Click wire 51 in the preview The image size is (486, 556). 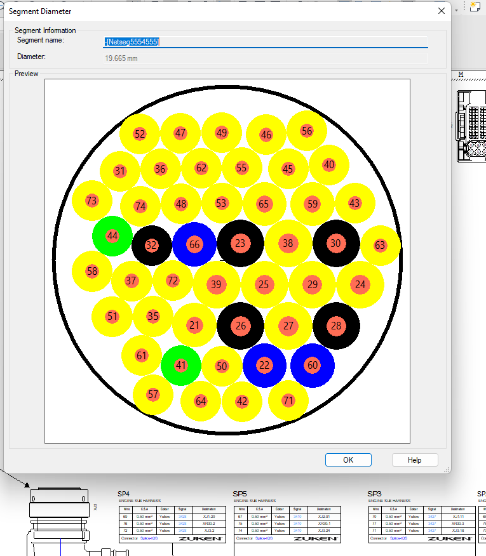112,317
